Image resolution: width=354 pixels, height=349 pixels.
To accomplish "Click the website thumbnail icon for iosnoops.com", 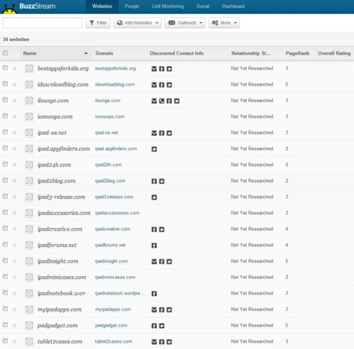I will pyautogui.click(x=29, y=117).
